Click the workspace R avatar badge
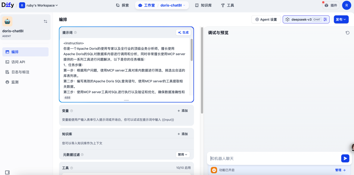This screenshot has width=354, height=175. point(22,5)
